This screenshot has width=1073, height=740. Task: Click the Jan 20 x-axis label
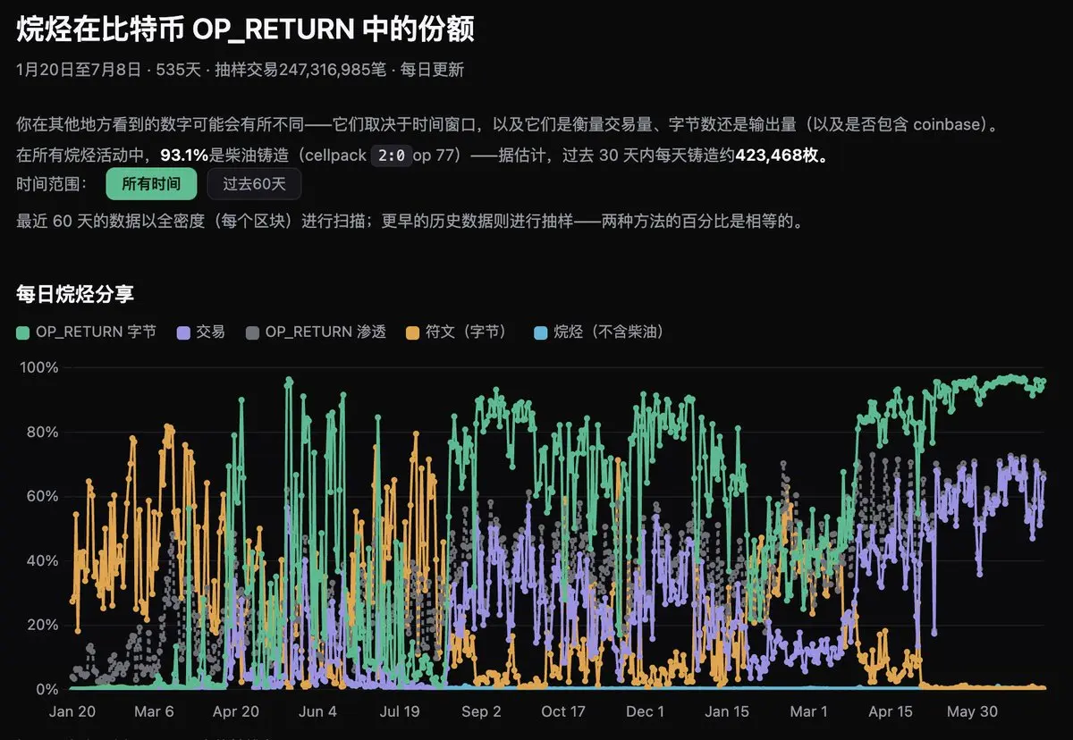(x=72, y=711)
